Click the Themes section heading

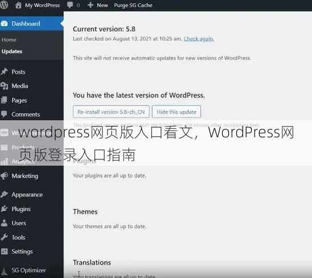(85, 212)
